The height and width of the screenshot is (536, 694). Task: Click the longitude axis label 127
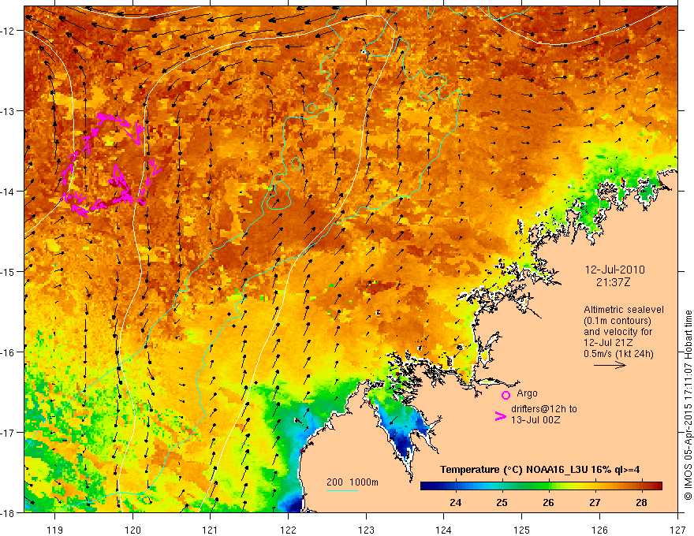[677, 530]
